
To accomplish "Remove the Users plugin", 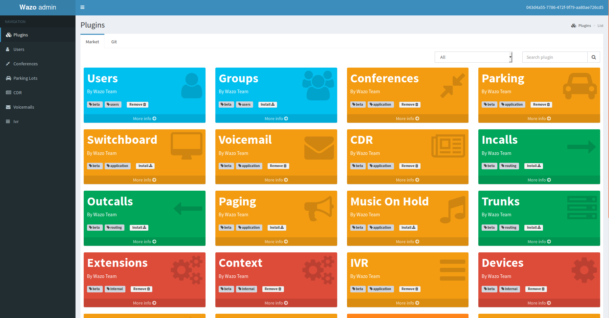I will pyautogui.click(x=138, y=104).
